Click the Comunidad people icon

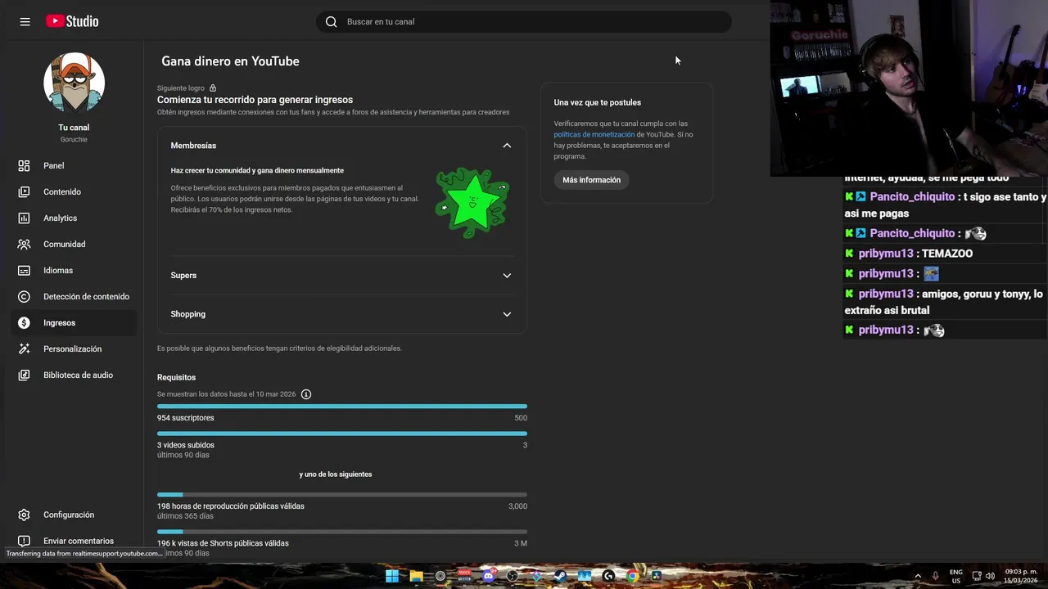[x=25, y=244]
